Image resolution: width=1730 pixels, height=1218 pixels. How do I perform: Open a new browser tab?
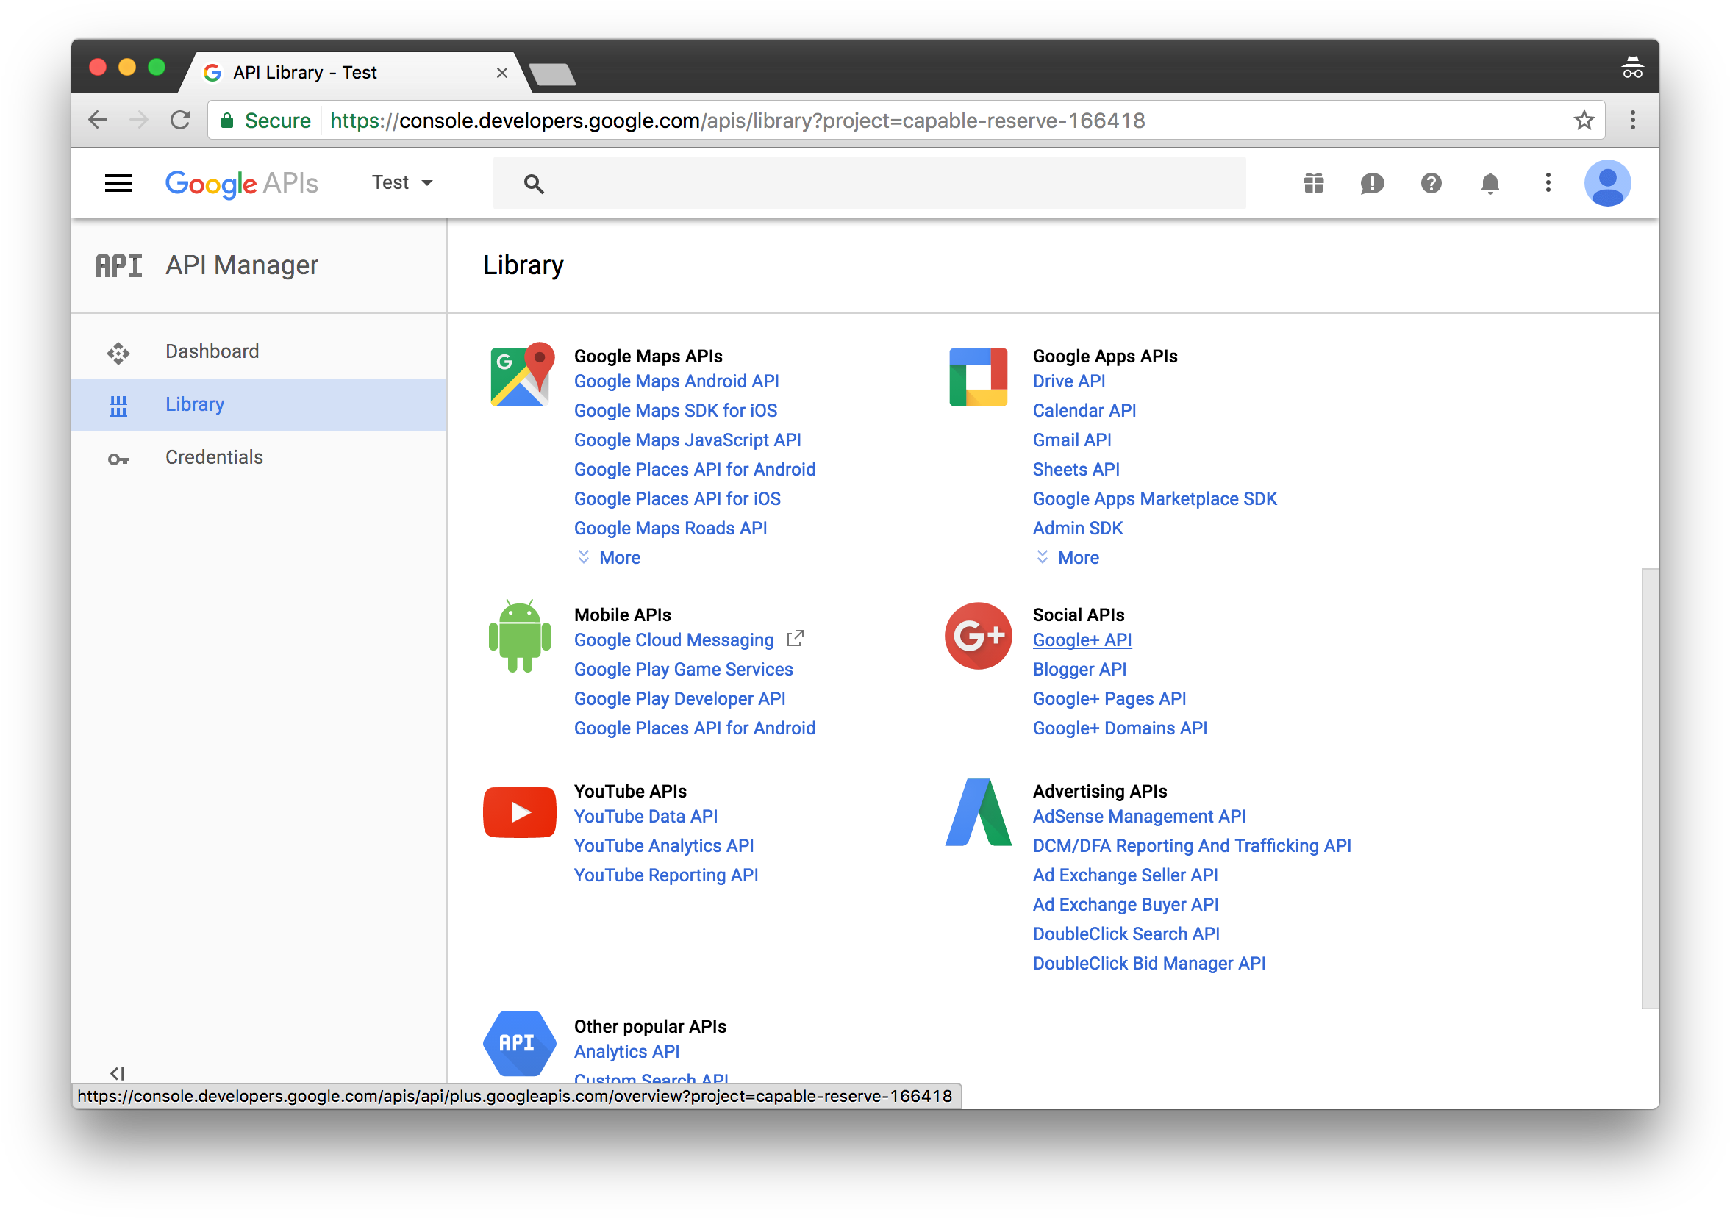(552, 74)
